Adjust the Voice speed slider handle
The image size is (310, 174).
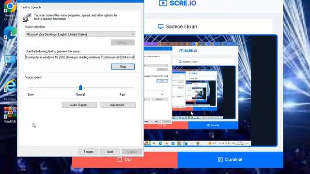[x=80, y=87]
